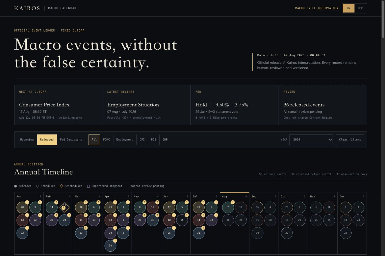Open the Aug 7 released event marker
Viewport: 385px width, 256px height.
click(x=228, y=207)
